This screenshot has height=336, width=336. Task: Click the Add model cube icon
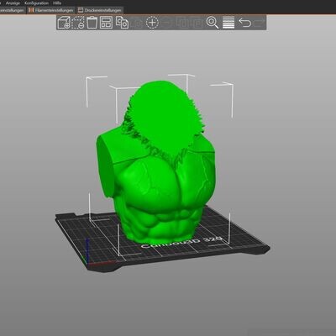point(64,23)
